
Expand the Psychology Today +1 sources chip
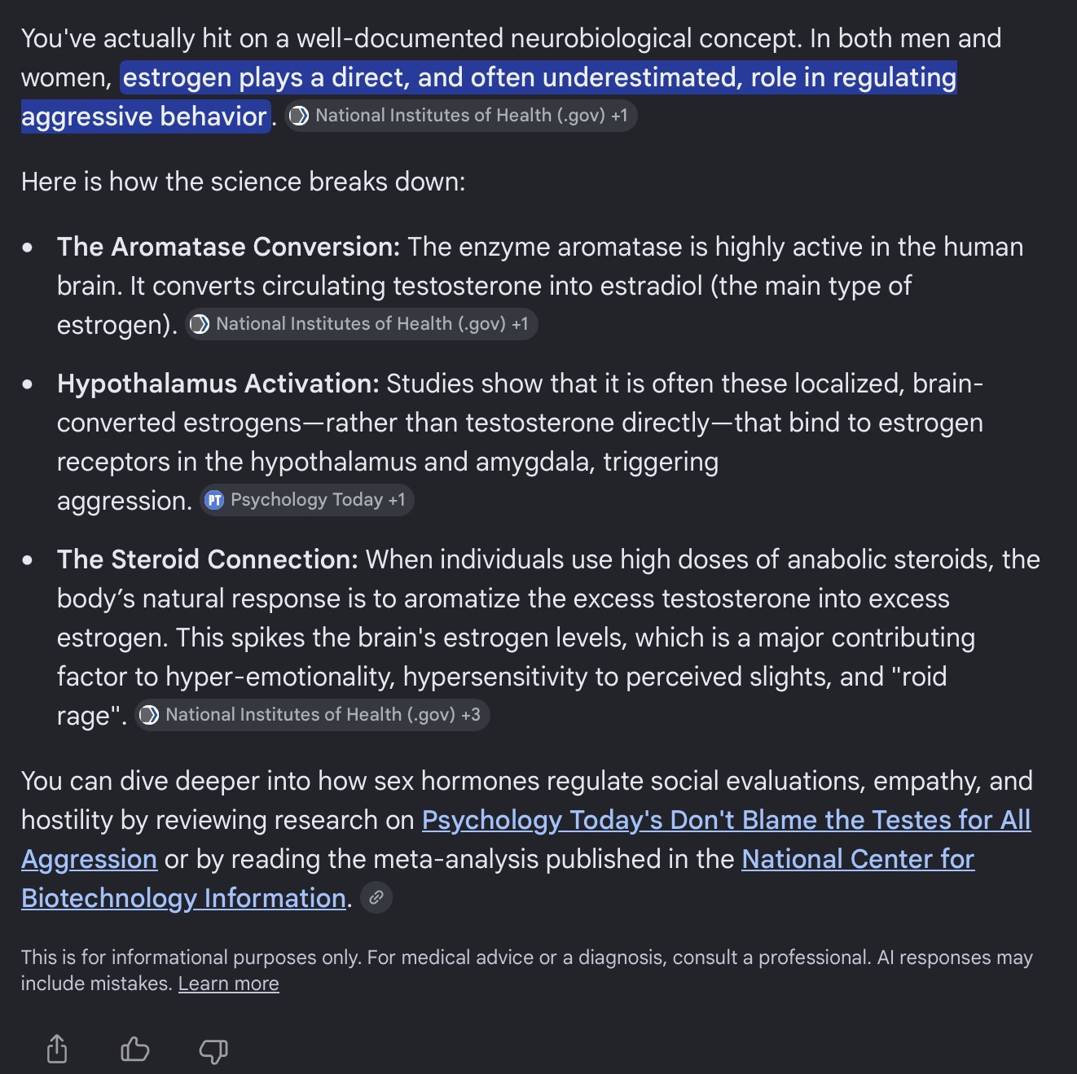[397, 500]
